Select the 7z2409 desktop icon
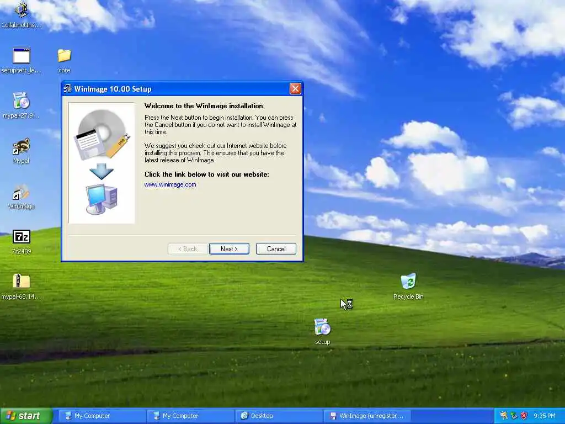This screenshot has width=565, height=424. click(x=22, y=242)
